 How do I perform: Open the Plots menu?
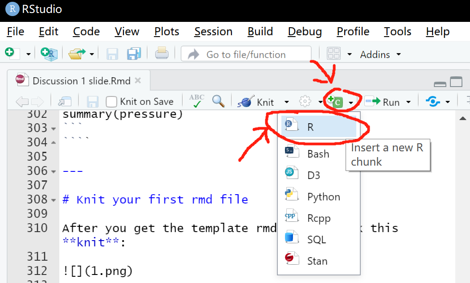[167, 32]
